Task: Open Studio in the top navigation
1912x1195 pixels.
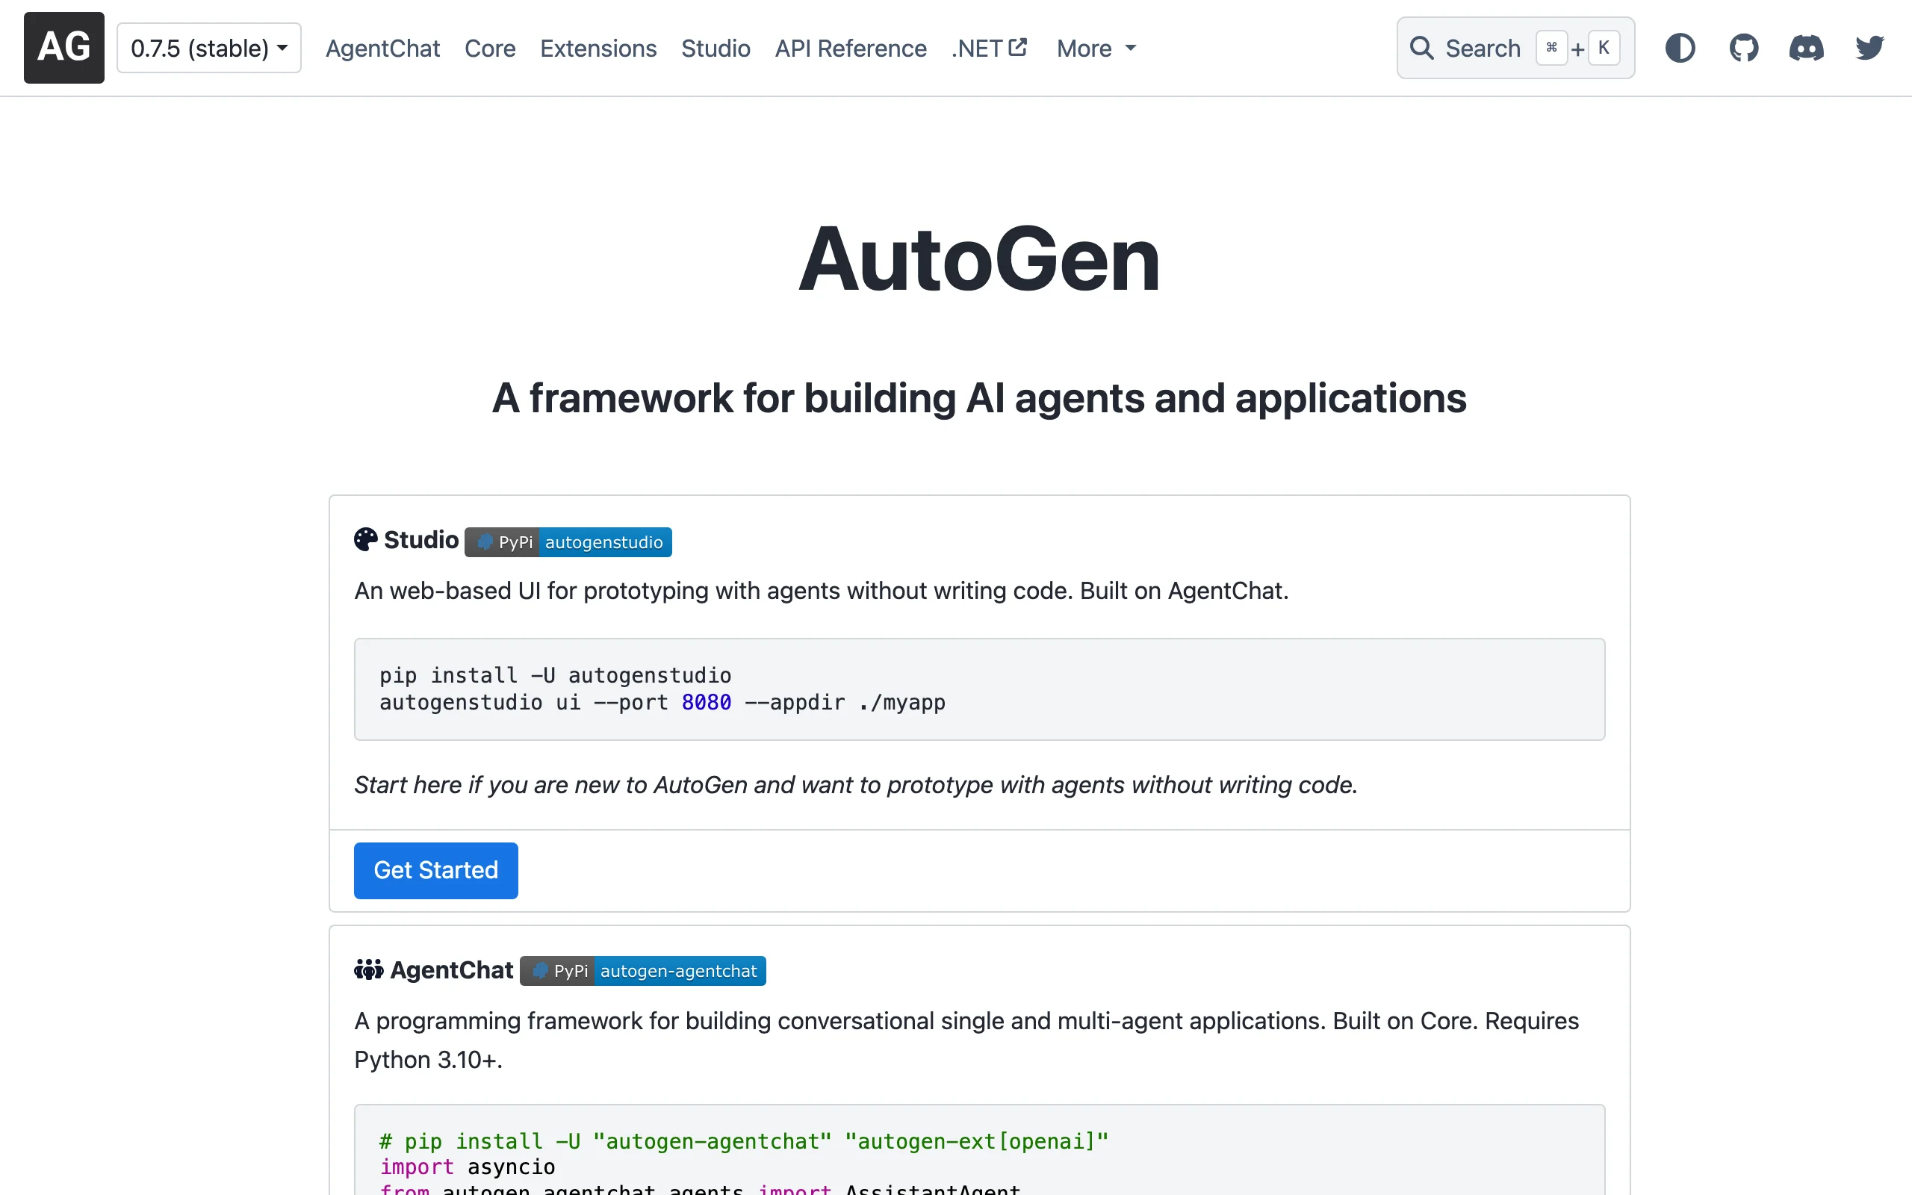Action: [x=715, y=49]
